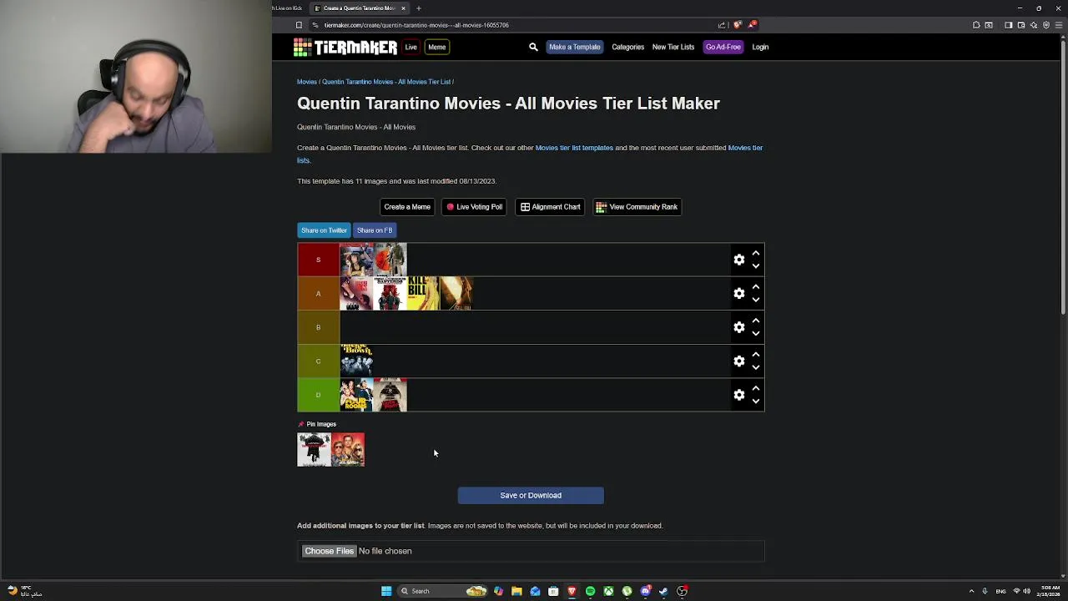Open settings gear for A tier row

[738, 294]
